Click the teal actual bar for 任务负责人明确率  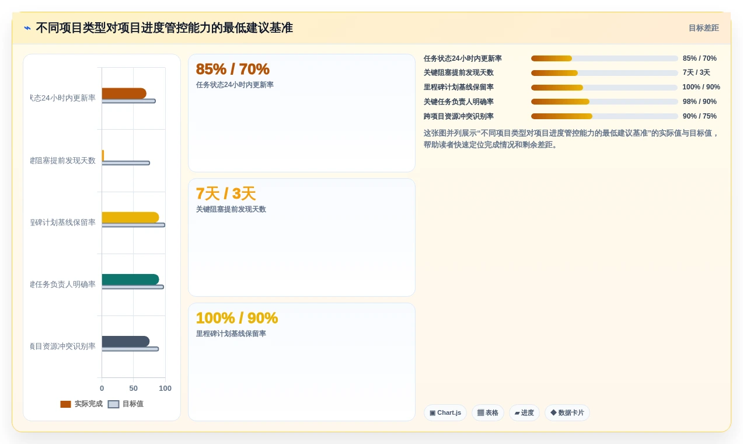point(130,279)
